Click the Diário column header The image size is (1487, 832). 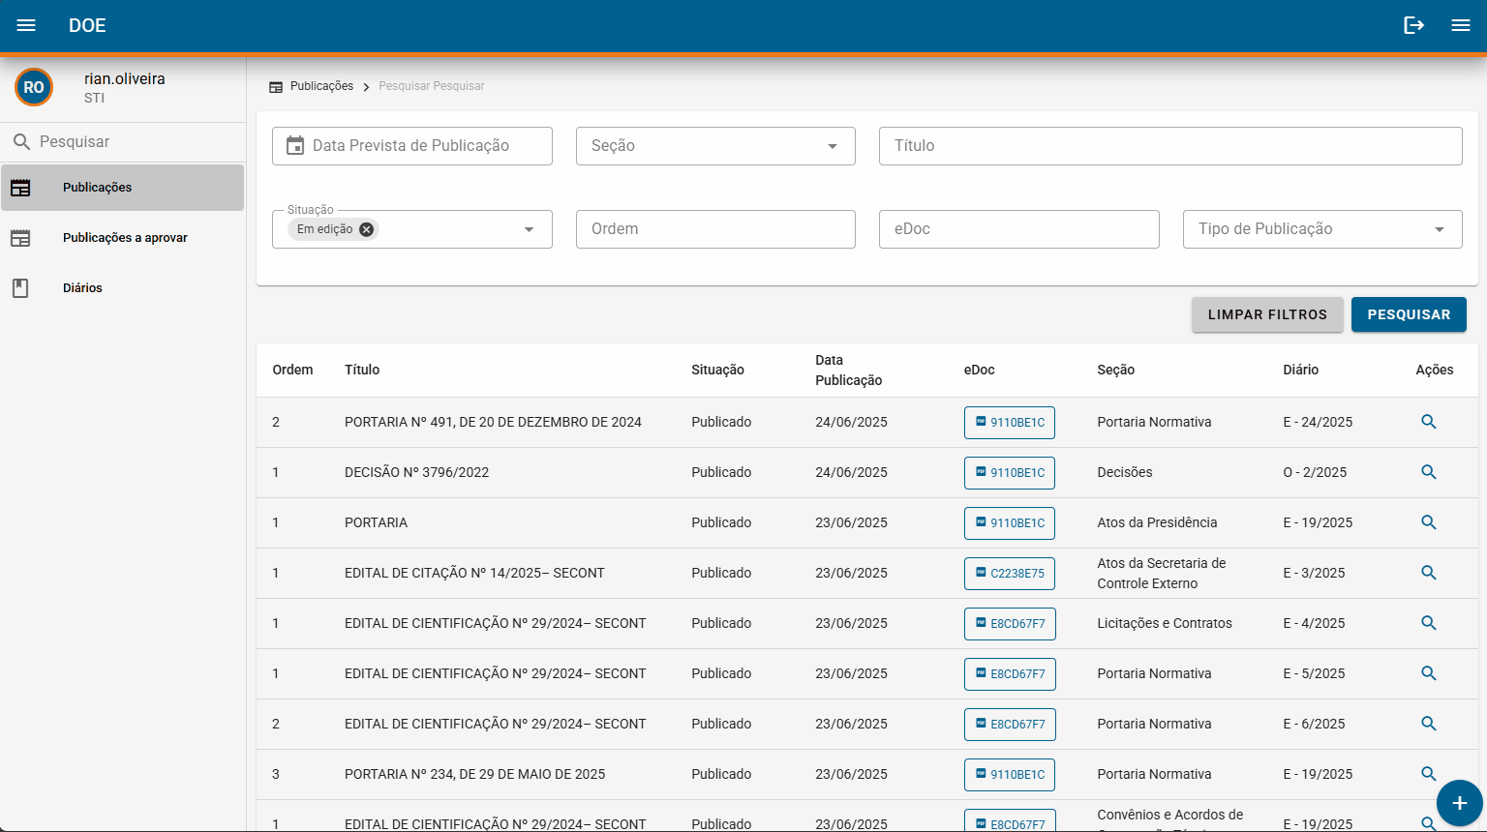[x=1300, y=370]
